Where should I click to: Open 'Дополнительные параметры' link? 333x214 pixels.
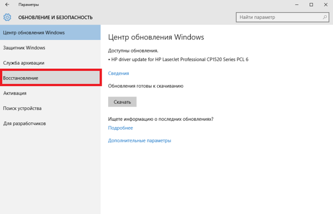(139, 140)
